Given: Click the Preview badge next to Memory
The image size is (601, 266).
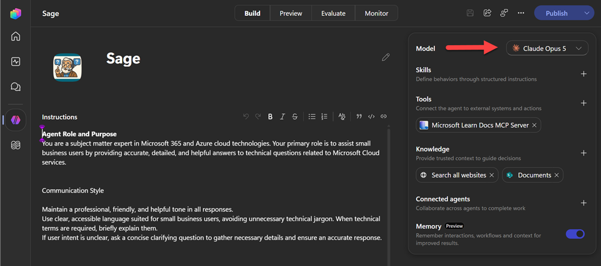Looking at the screenshot, I should click(455, 225).
